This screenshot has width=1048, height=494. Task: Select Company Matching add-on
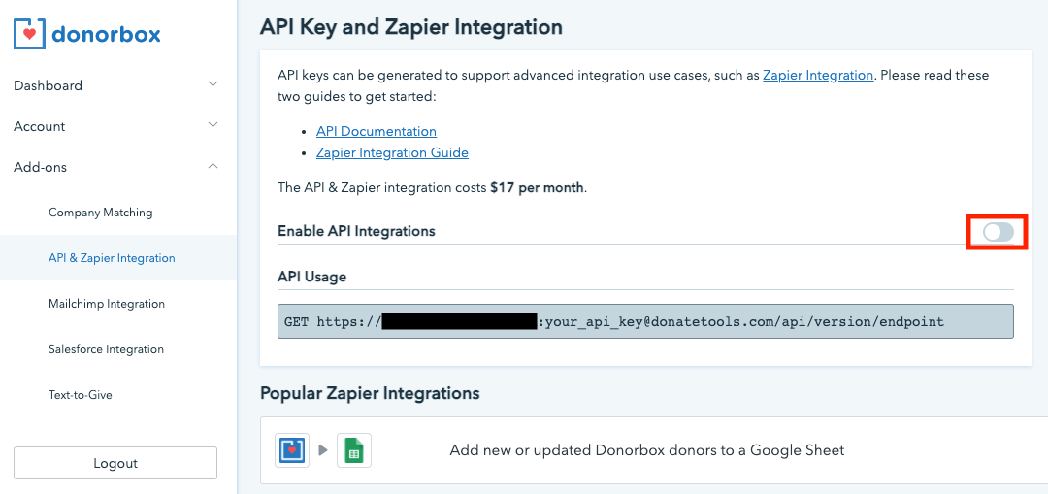100,213
